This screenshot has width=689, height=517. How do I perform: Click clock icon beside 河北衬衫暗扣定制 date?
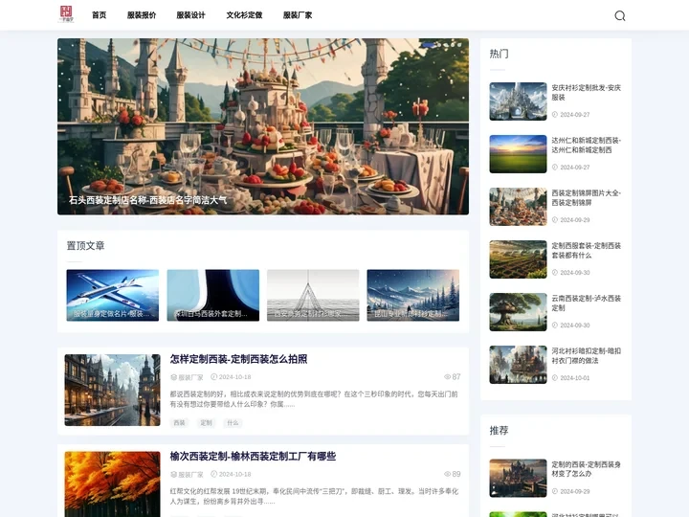[x=554, y=377]
